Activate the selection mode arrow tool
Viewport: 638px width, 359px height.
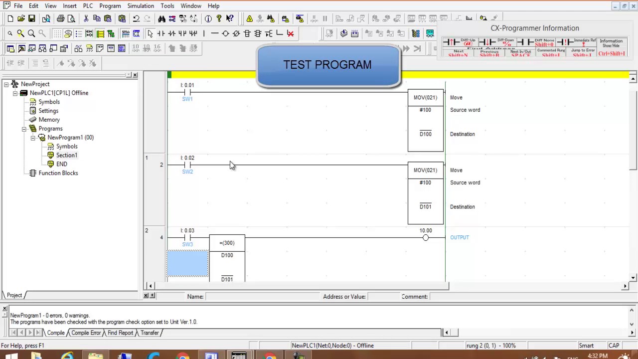click(150, 33)
